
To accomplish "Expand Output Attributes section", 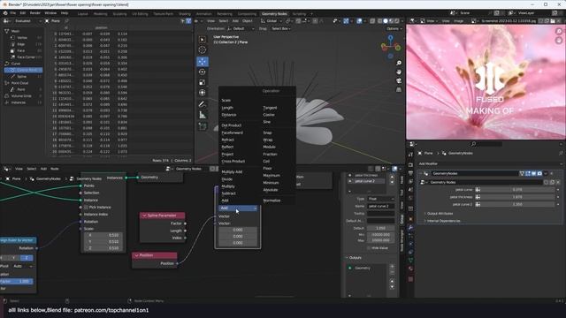I will 439,214.
